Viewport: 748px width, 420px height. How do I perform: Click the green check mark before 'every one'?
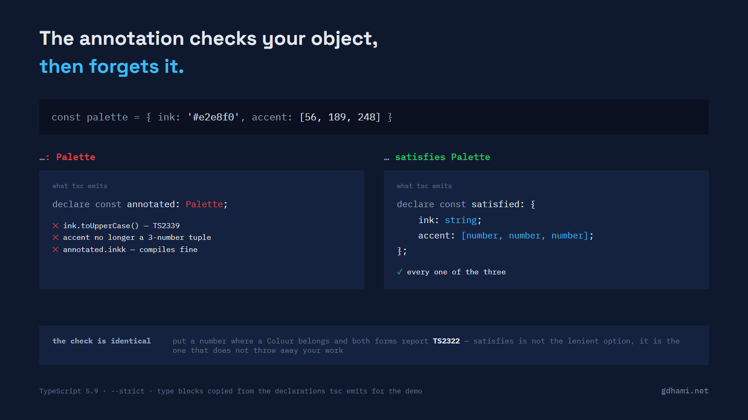[400, 272]
